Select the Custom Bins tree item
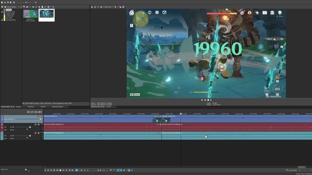Screen dimensions: 312x175 point(10,16)
